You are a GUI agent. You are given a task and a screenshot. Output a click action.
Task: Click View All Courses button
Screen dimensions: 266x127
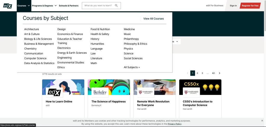pyautogui.click(x=154, y=19)
